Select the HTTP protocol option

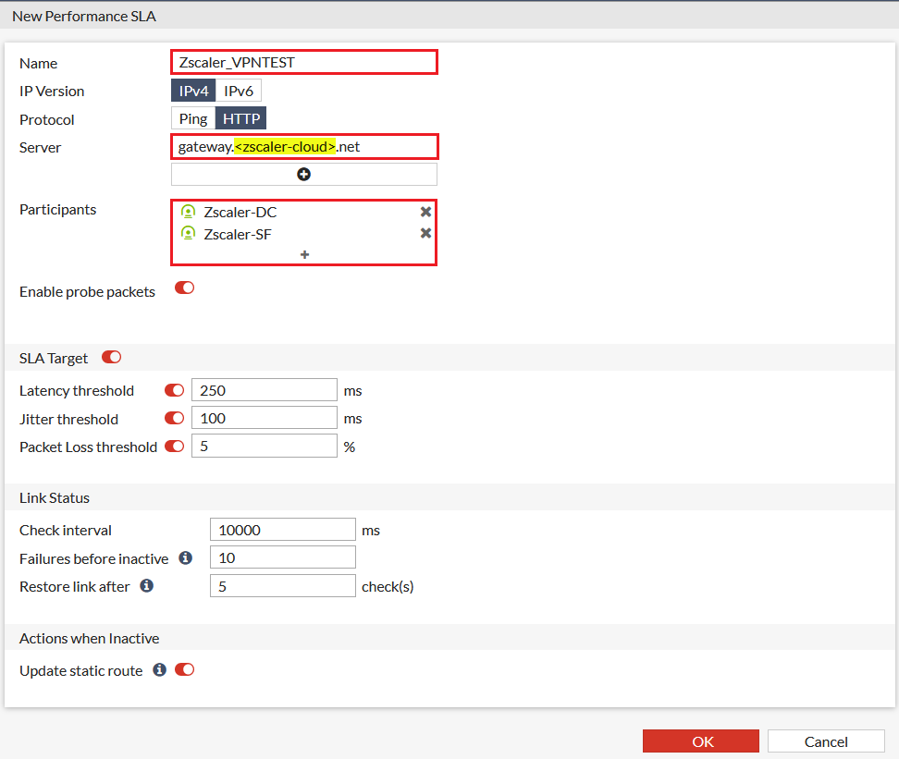pos(240,117)
